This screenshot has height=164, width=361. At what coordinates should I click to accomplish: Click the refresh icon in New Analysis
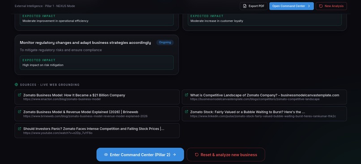321,6
